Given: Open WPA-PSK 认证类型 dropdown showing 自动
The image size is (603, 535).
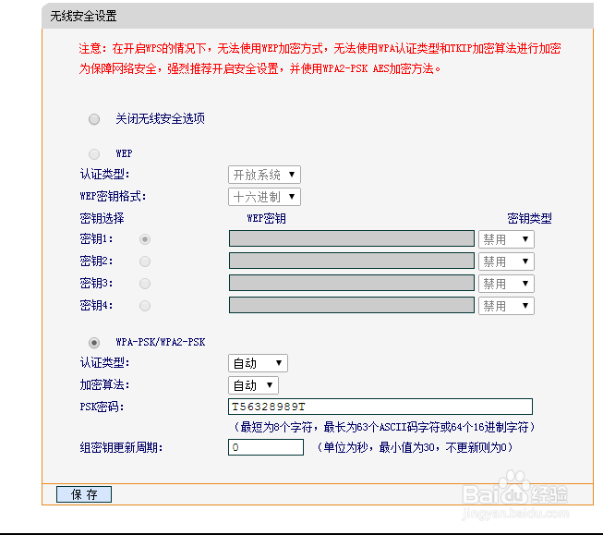Looking at the screenshot, I should point(258,363).
